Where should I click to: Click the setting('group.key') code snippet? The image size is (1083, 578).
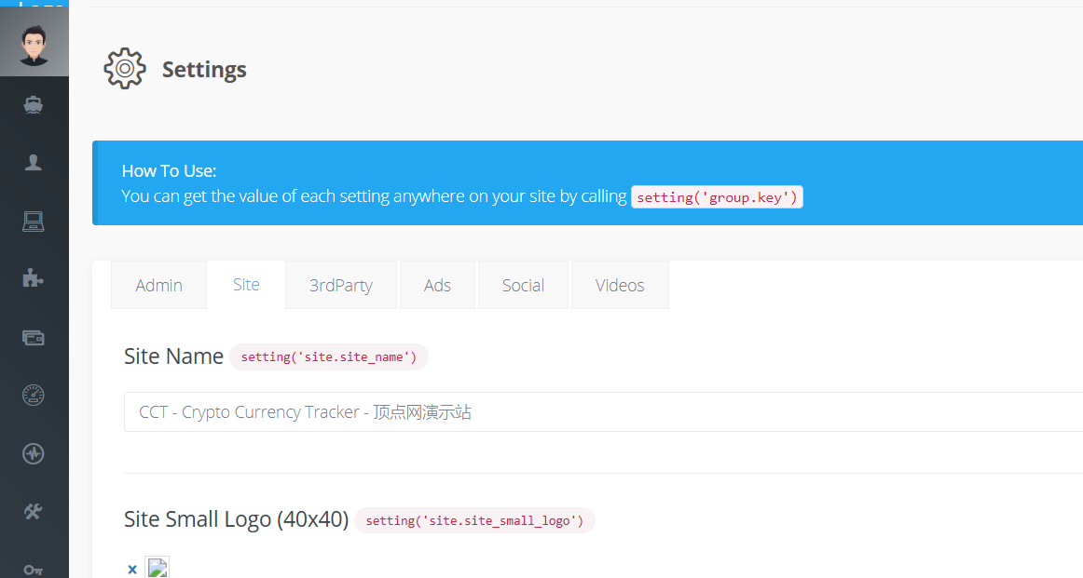click(717, 197)
